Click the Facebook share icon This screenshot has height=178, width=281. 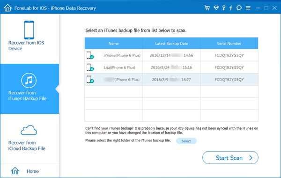click(231, 8)
